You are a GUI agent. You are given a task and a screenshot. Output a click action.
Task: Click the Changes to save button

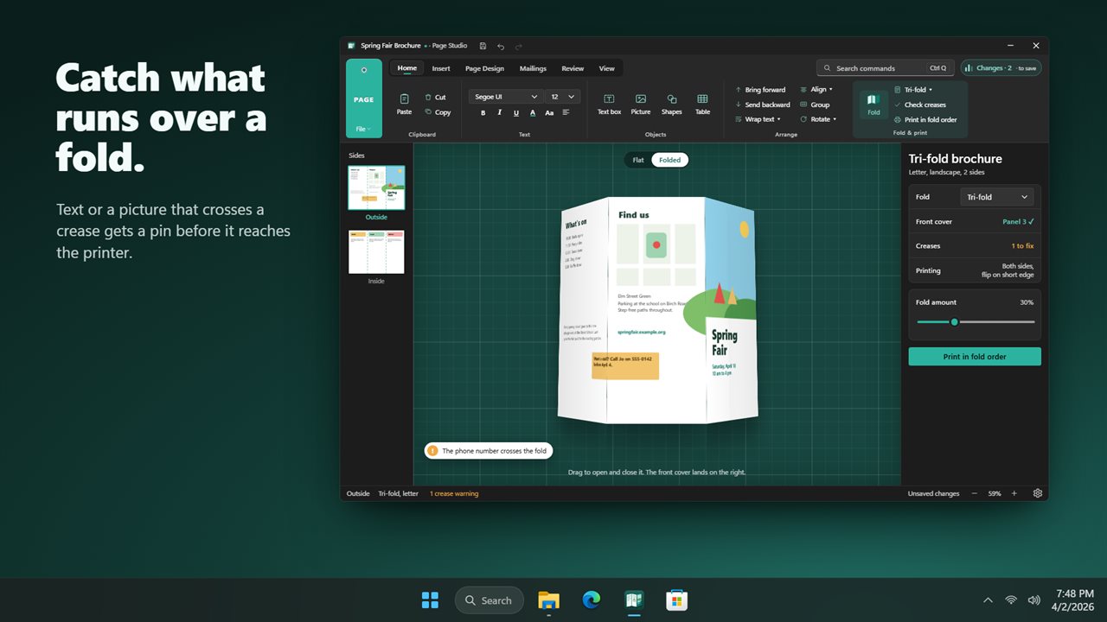coord(1001,68)
